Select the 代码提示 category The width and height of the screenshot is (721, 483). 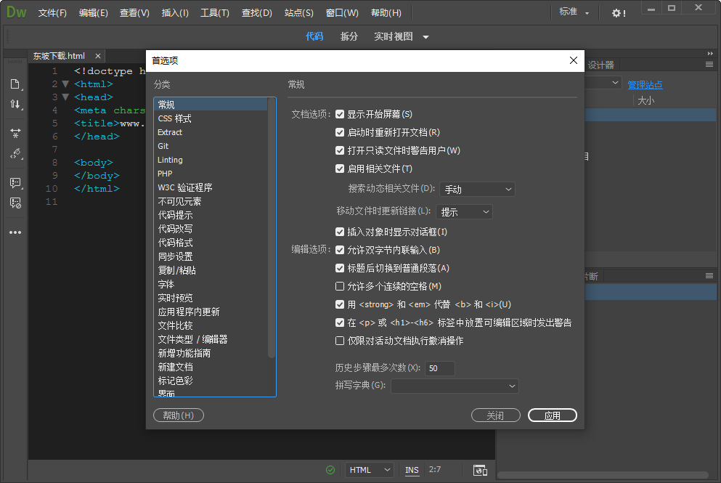(175, 215)
